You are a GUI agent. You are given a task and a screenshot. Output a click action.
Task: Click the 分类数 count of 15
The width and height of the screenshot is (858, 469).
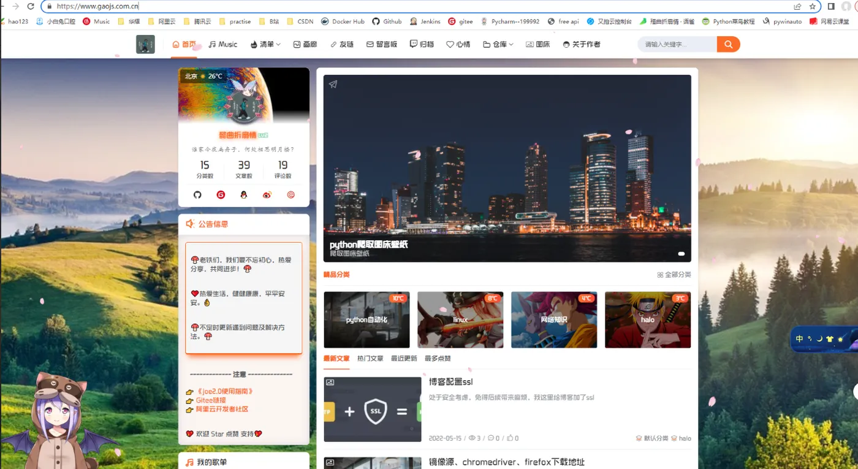coord(205,165)
